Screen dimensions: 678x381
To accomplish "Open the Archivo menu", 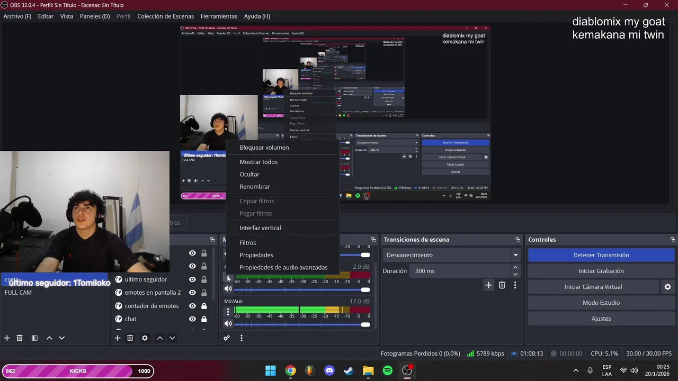I will pos(17,16).
